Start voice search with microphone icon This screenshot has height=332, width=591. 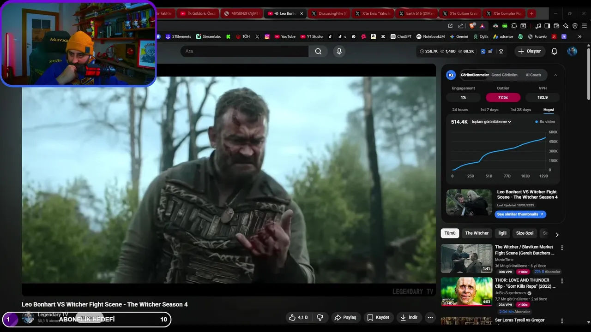pyautogui.click(x=339, y=51)
